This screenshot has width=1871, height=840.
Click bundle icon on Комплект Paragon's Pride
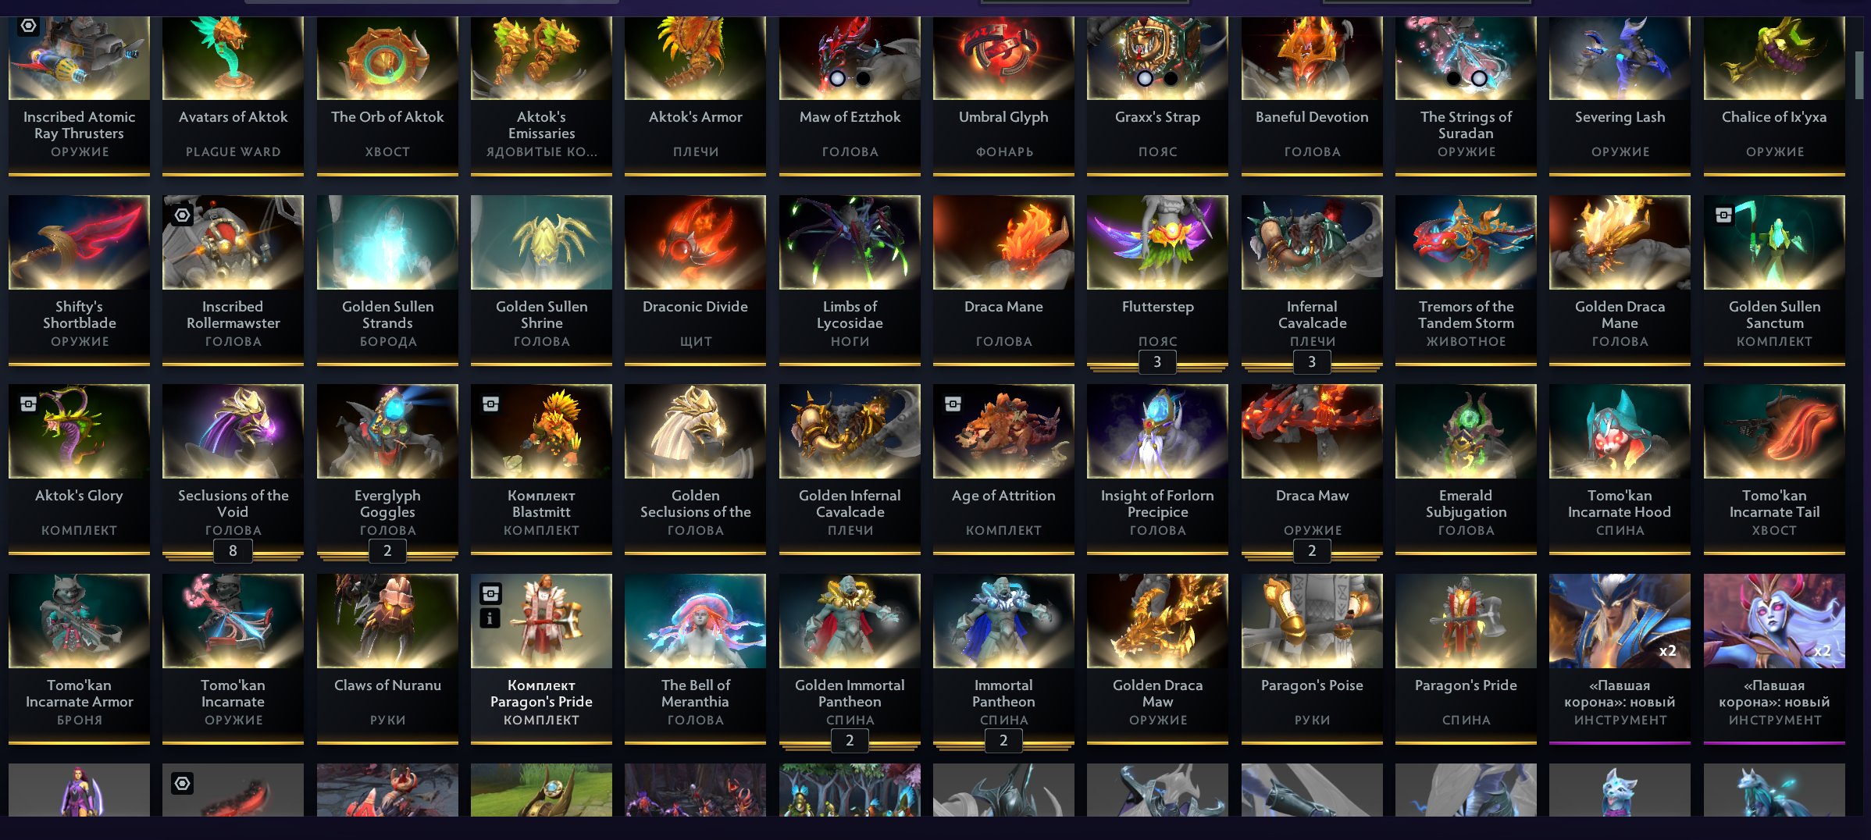(x=490, y=594)
